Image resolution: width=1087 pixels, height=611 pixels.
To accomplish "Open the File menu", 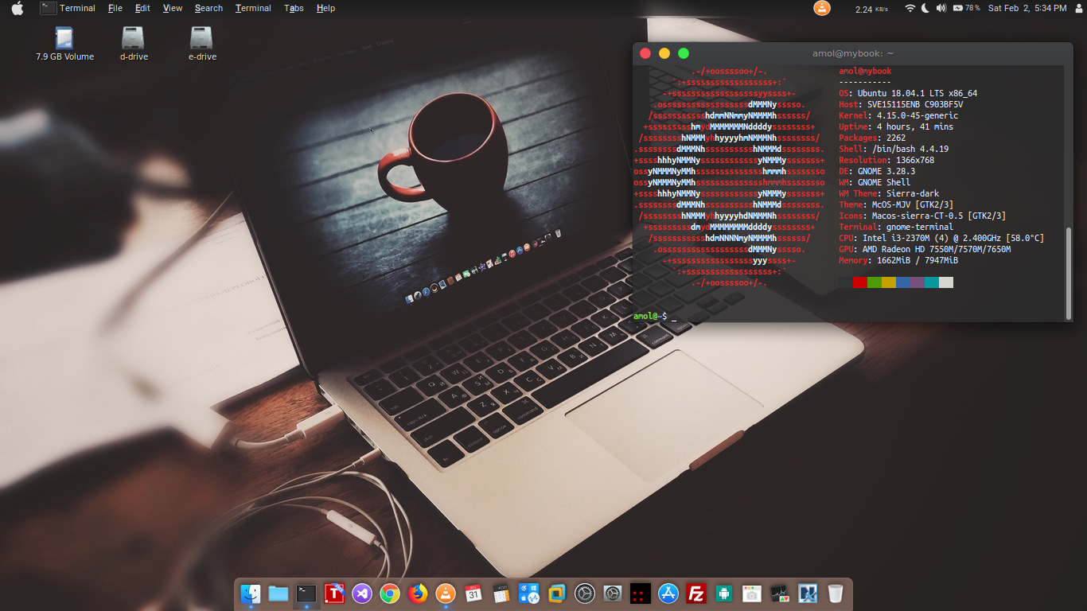I will tap(115, 8).
